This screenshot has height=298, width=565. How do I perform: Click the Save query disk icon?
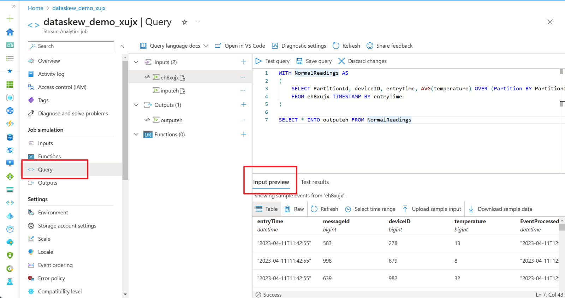(x=299, y=61)
